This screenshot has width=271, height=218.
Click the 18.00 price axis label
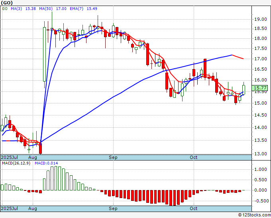click(x=261, y=38)
